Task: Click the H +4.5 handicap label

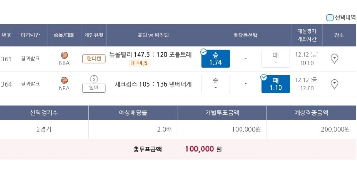Action: coord(139,63)
